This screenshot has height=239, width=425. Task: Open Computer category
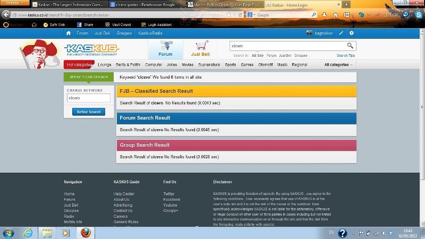tap(154, 65)
